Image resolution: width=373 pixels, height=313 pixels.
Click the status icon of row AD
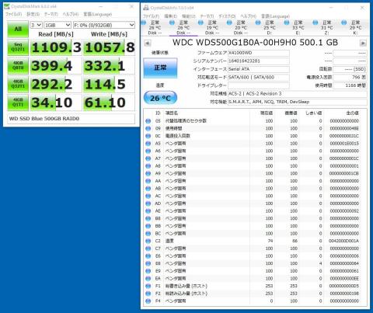(148, 203)
